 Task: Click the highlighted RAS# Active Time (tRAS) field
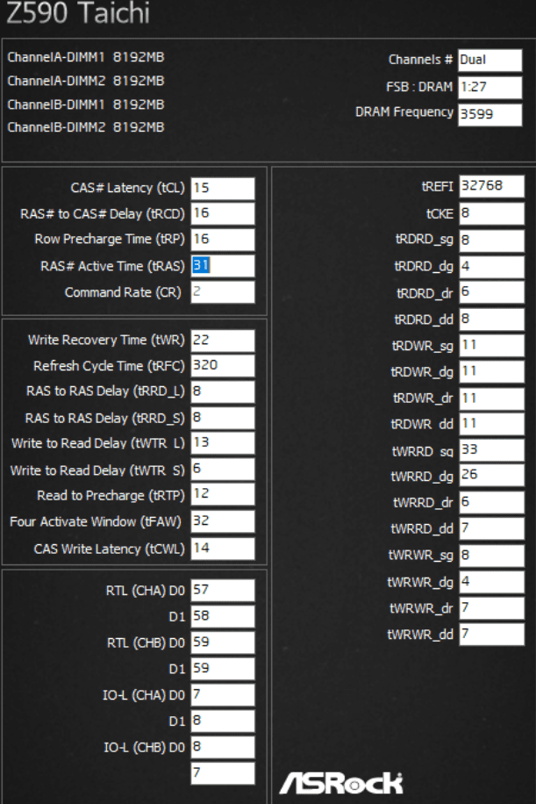point(223,266)
